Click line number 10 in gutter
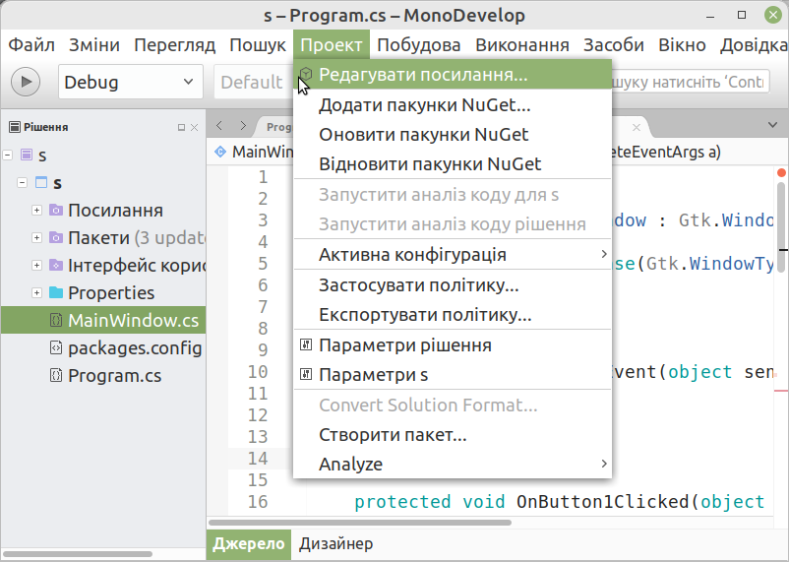This screenshot has width=789, height=562. click(x=258, y=372)
